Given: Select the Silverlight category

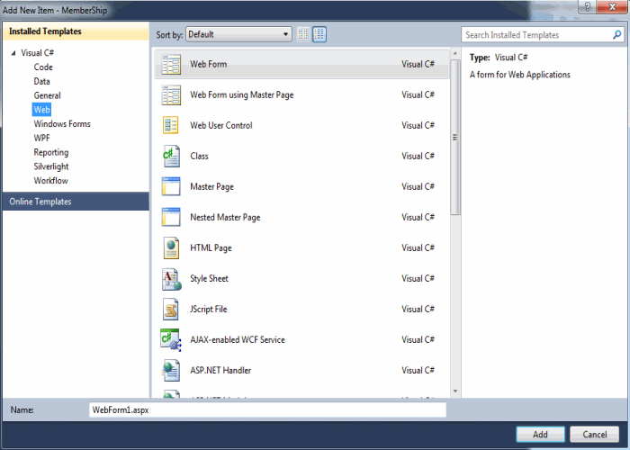Looking at the screenshot, I should [x=51, y=166].
